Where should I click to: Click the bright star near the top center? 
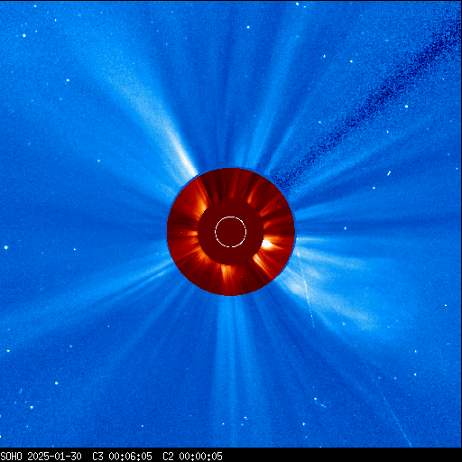pos(248,27)
